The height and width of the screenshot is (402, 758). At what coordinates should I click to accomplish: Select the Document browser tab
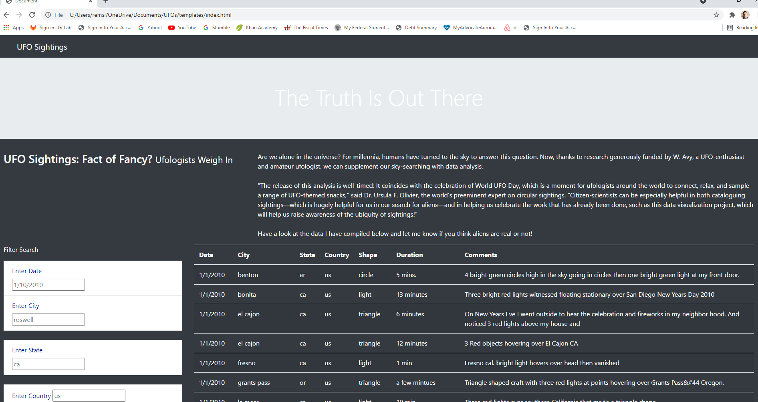tap(44, 2)
